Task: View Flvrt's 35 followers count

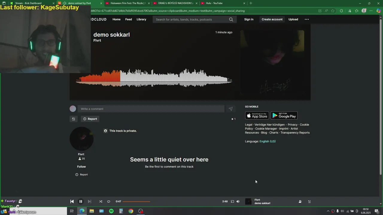Action: (81, 159)
